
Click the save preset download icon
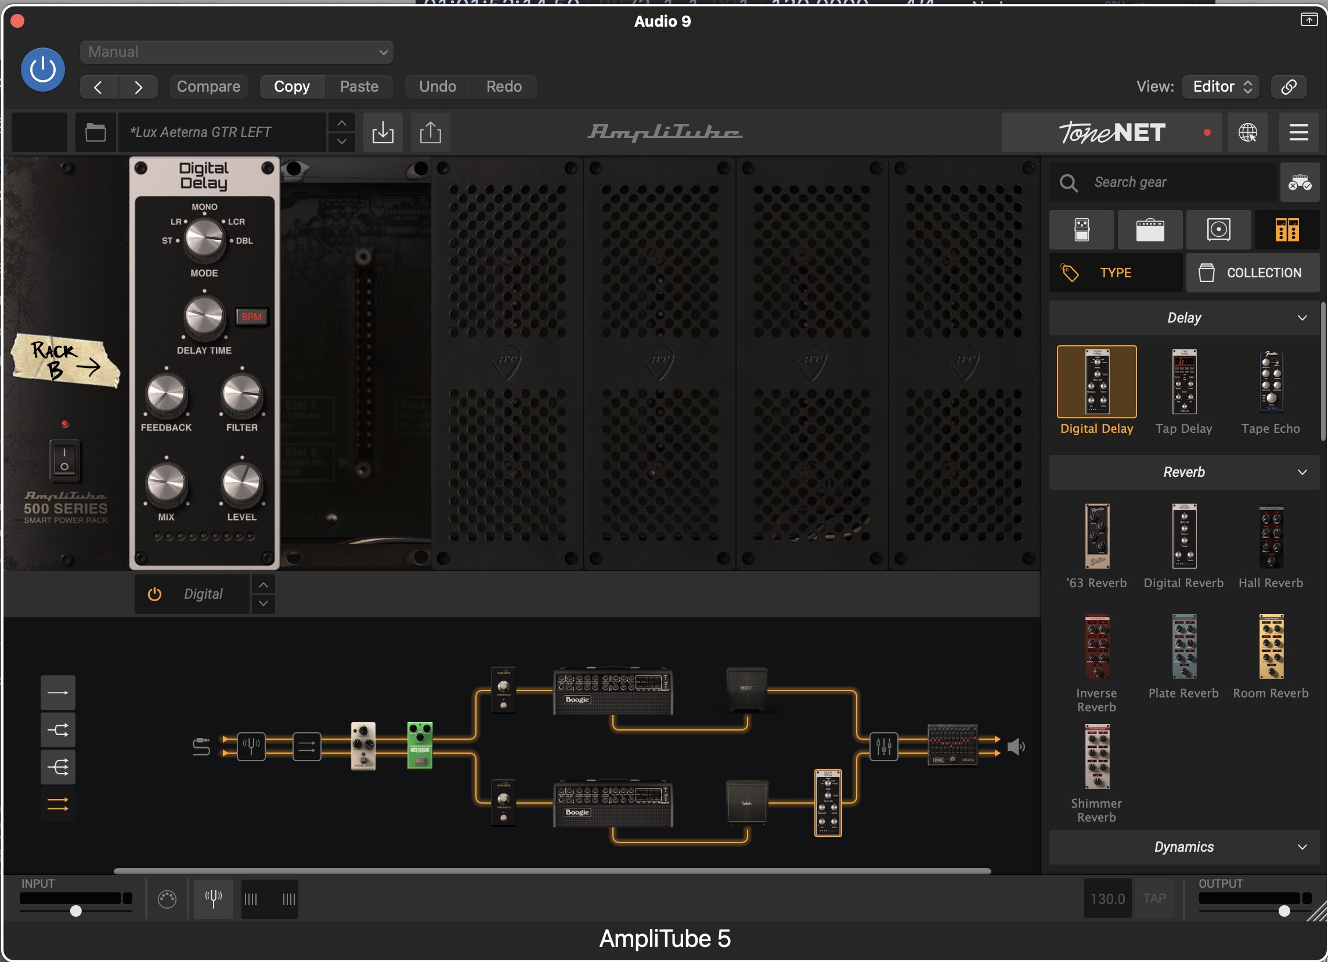[383, 132]
